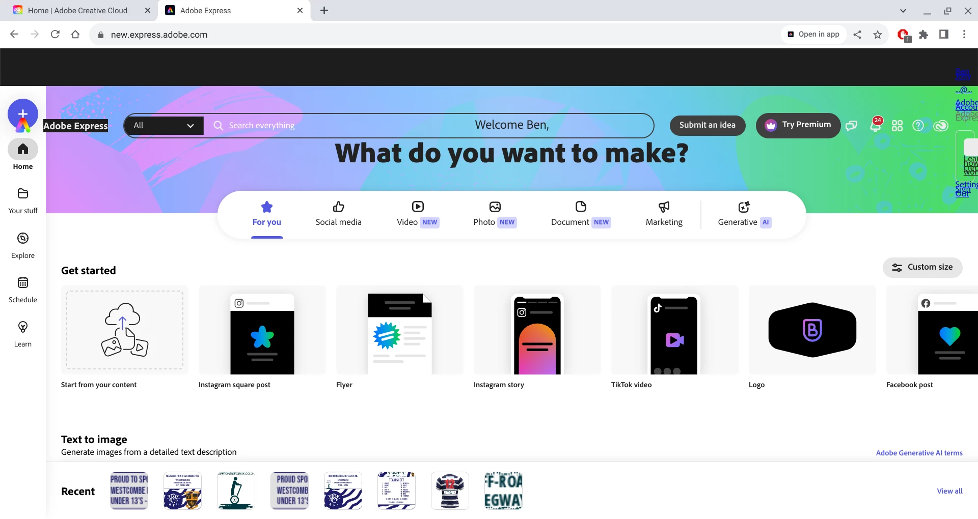Close the Home | Adobe Creative Cloud tab
Screen dimensions: 978x519
pyautogui.click(x=148, y=11)
